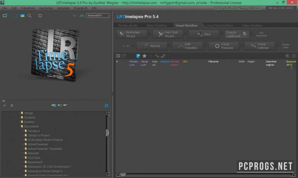Click the dim filmstrip icon beside the landscape icon
Image resolution: width=298 pixels, height=178 pixels.
[x=15, y=16]
